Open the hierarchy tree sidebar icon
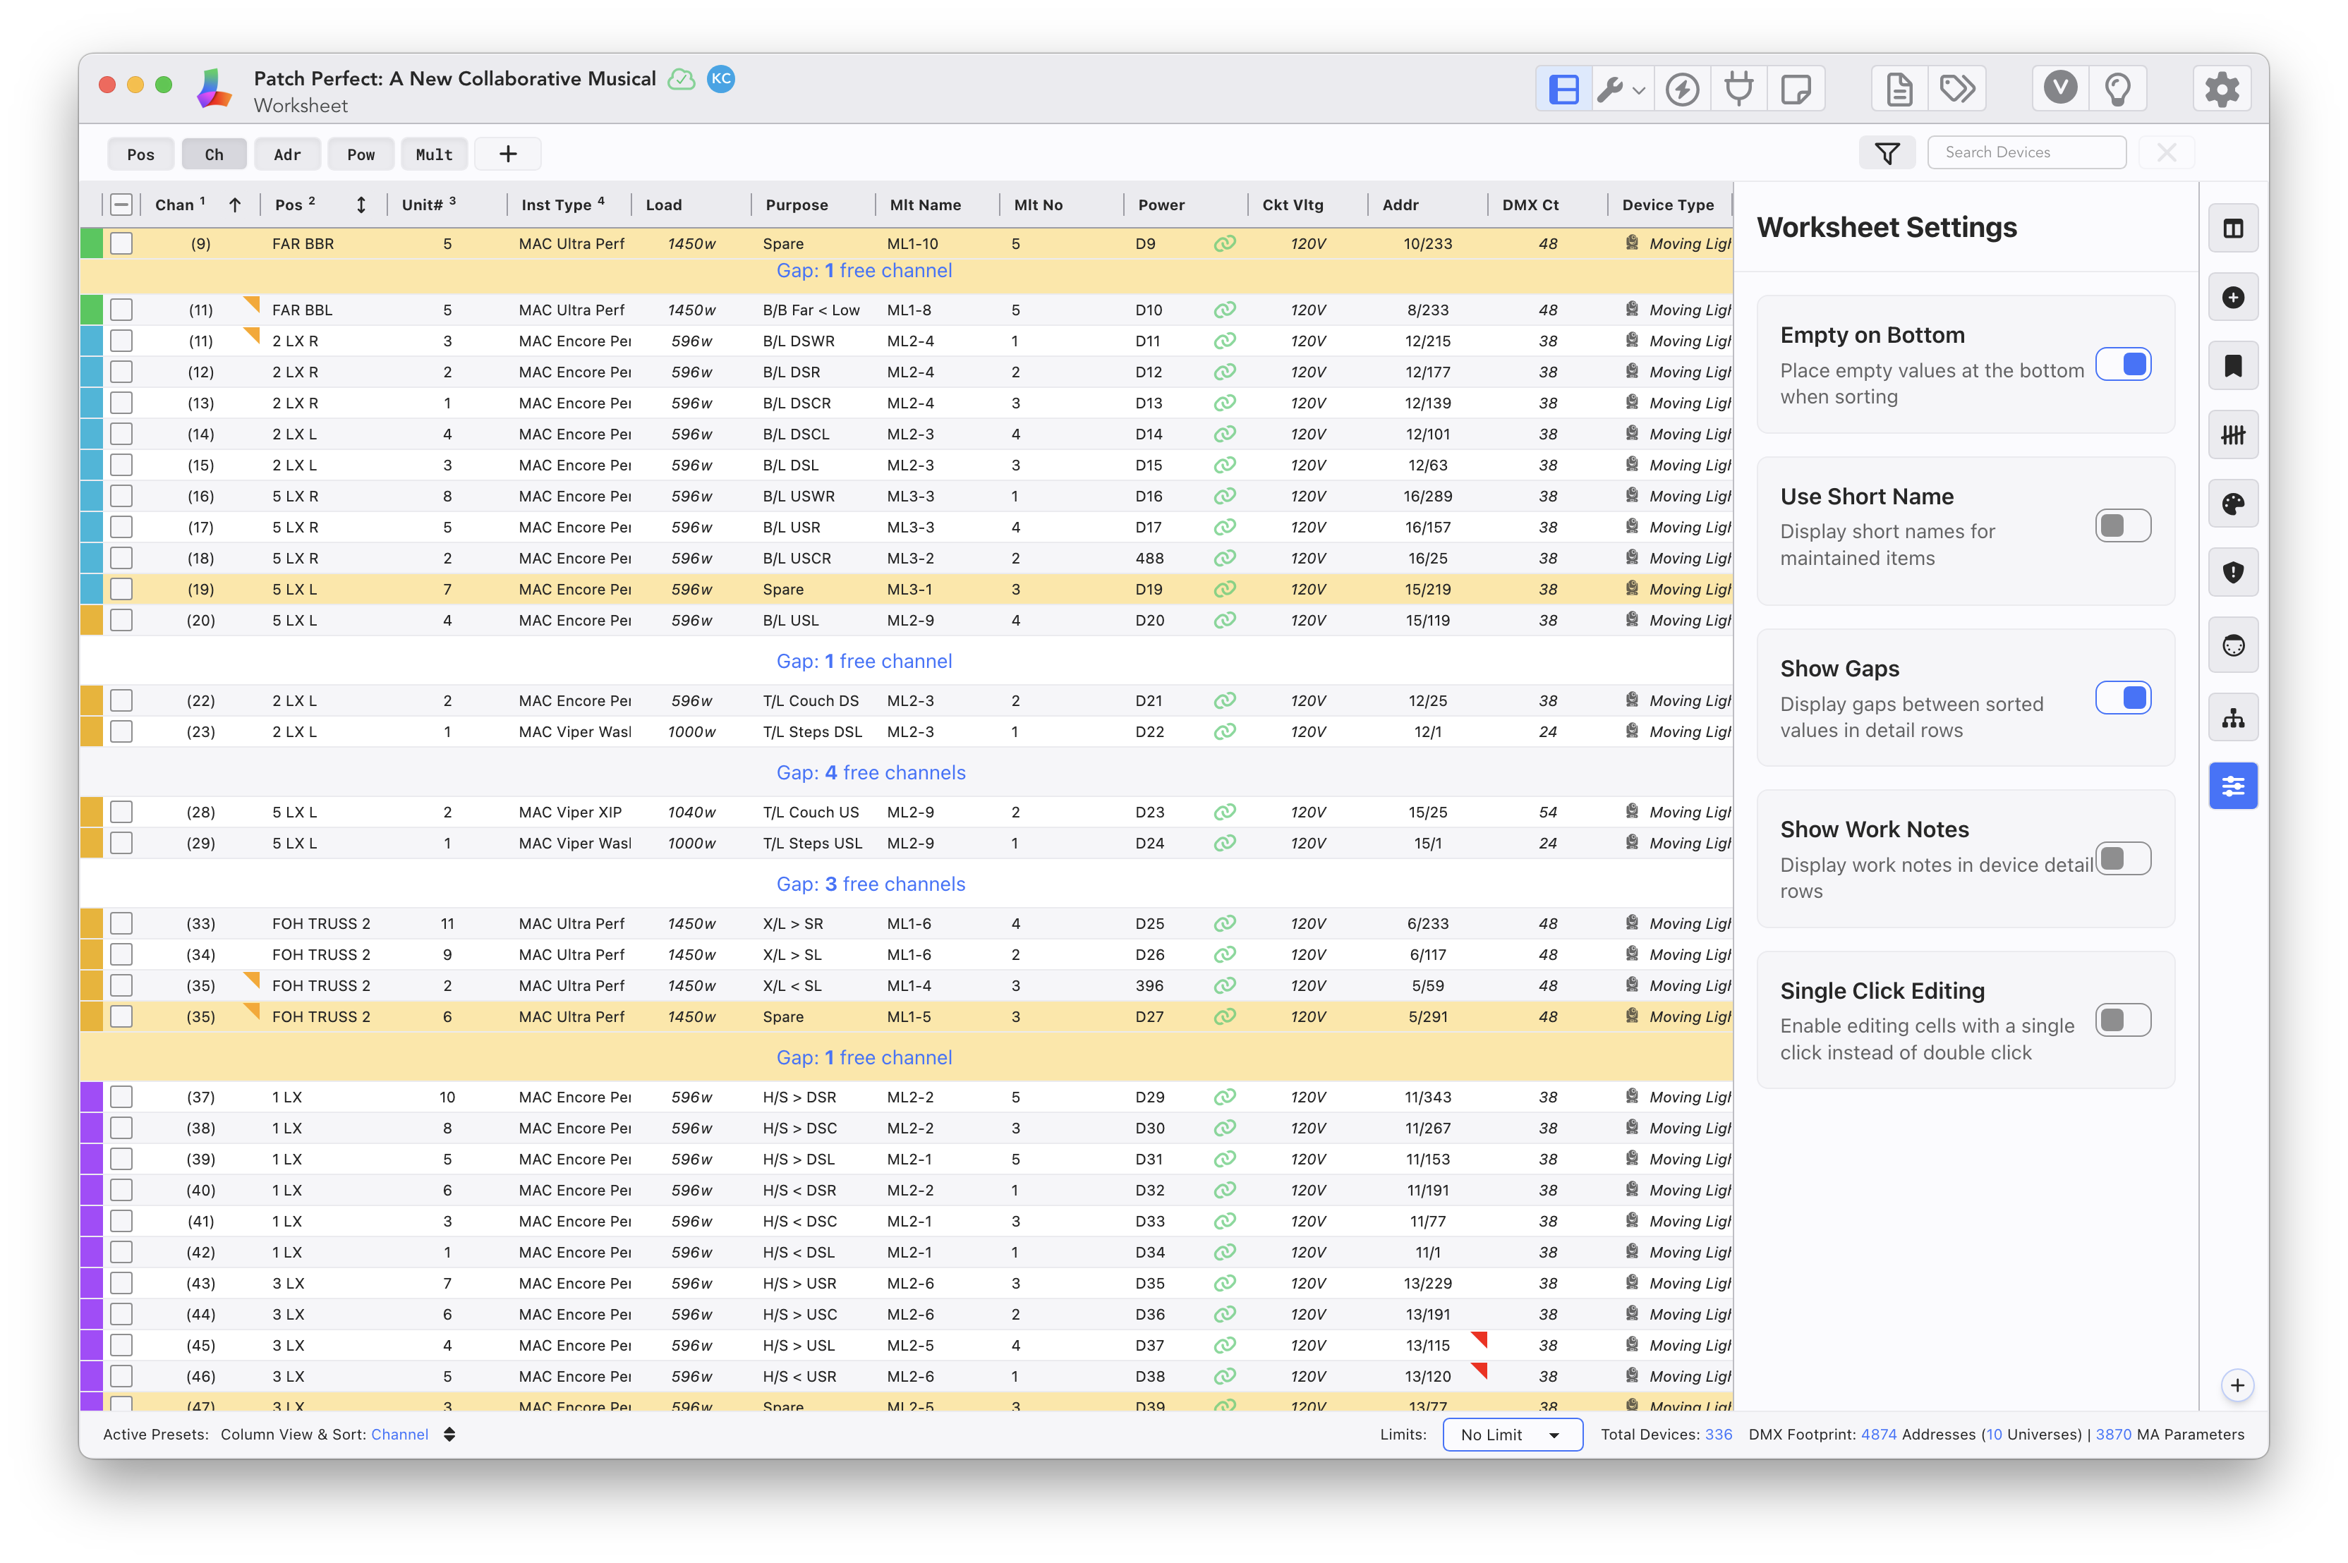2348x1563 pixels. pyautogui.click(x=2232, y=718)
